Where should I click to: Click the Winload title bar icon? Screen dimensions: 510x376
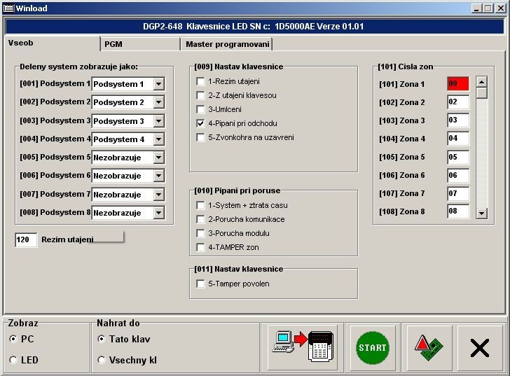point(8,8)
